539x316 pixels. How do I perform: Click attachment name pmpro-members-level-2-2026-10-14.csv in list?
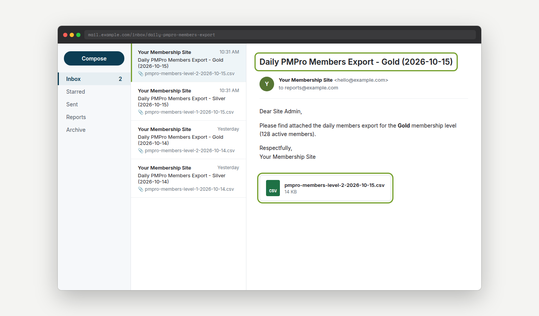tap(190, 151)
